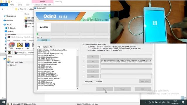
Task: Open Quick access in Explorer sidebar
Action: pos(10,16)
